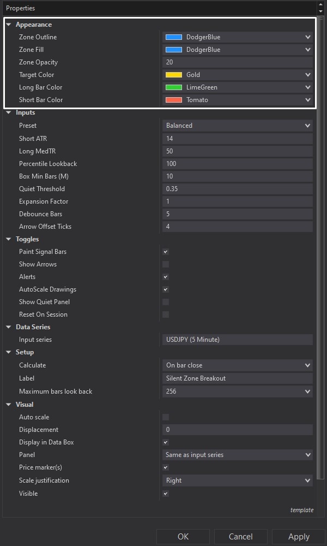Open the Scale justification dropdown
The height and width of the screenshot is (546, 327).
point(237,480)
